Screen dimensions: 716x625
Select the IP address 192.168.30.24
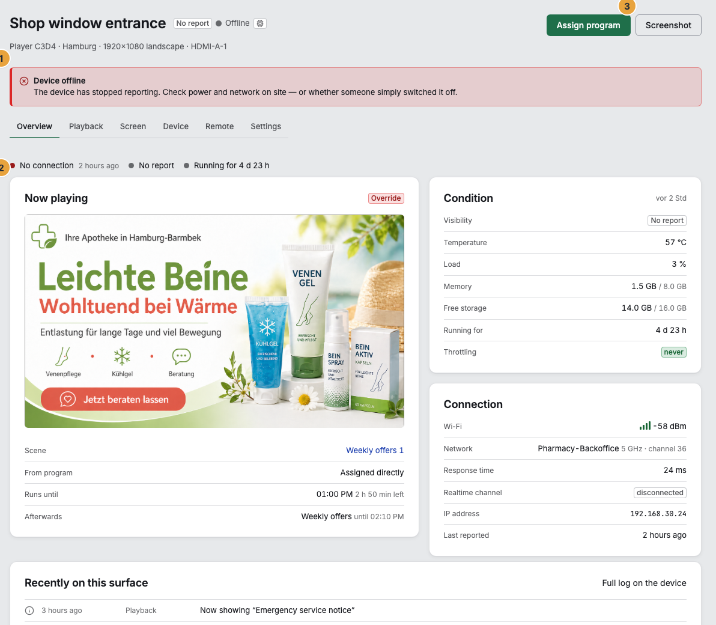[658, 514]
